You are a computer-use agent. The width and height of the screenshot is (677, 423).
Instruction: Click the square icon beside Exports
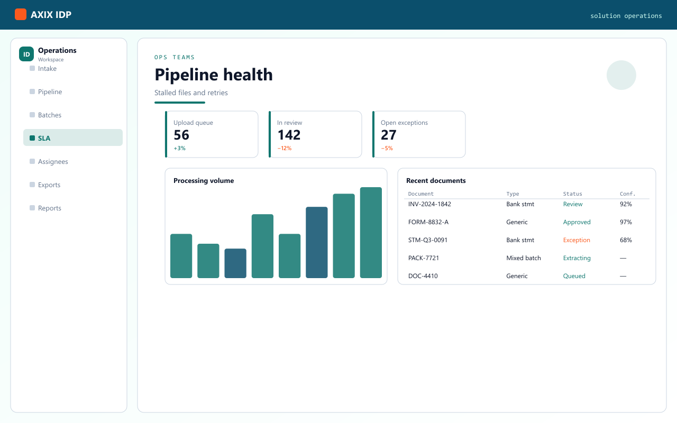tap(32, 185)
